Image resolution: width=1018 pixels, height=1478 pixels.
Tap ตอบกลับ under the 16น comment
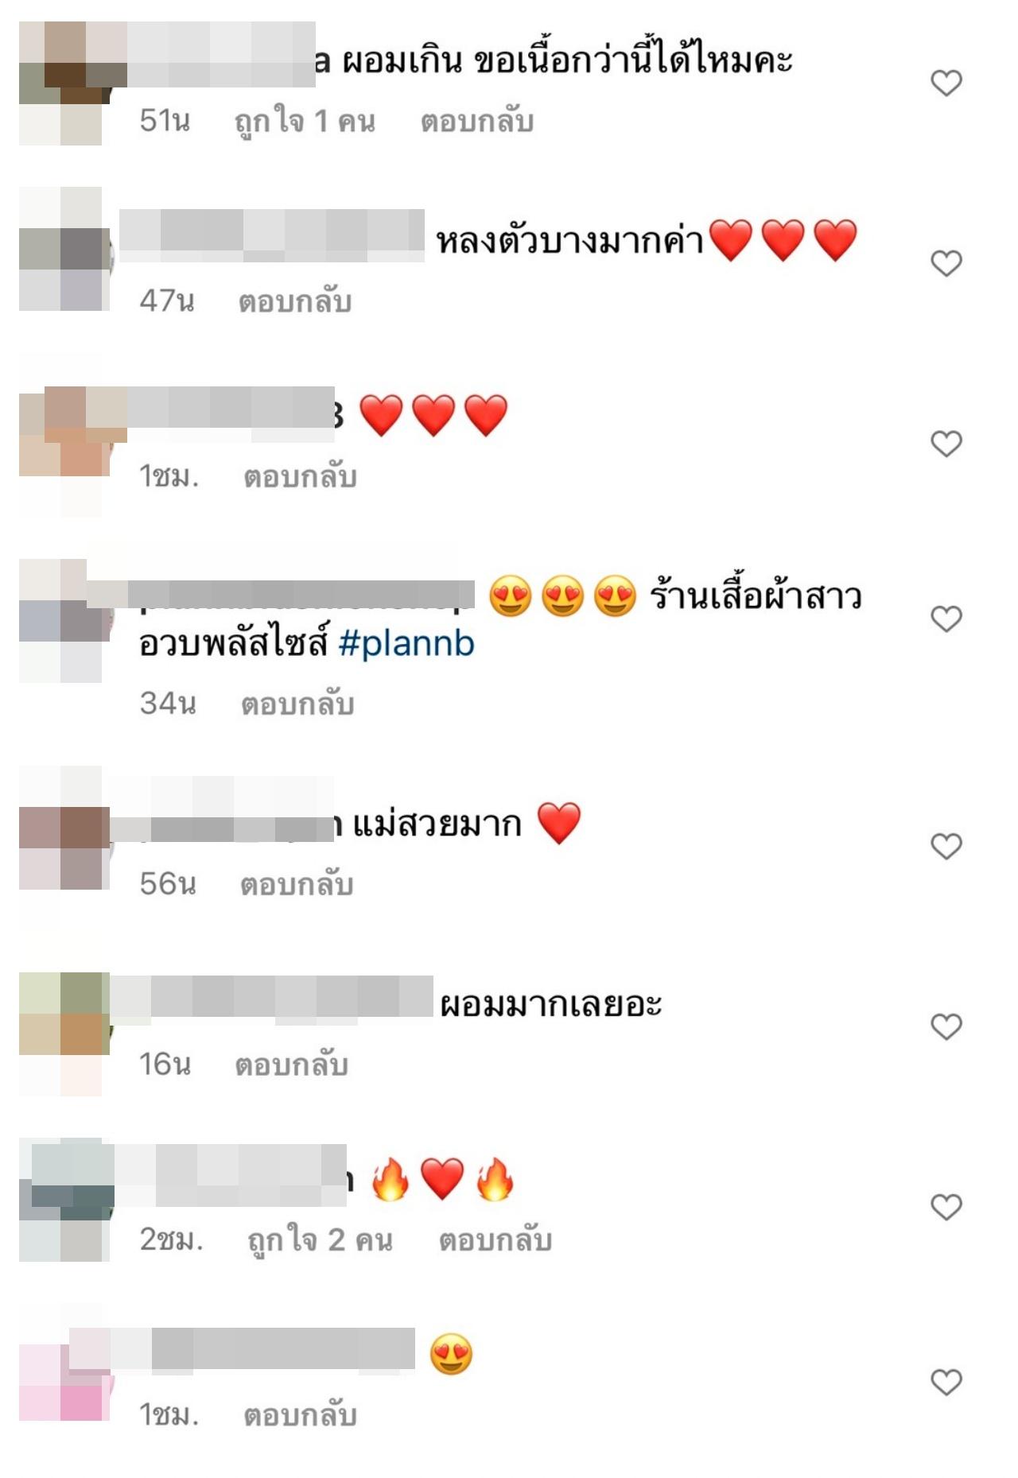pos(291,1065)
